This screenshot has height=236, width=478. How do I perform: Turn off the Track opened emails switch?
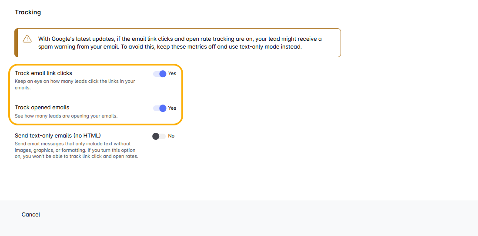tap(160, 108)
